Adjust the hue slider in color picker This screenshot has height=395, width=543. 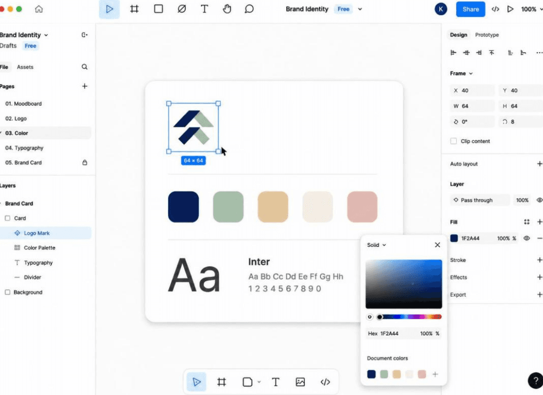click(x=410, y=316)
